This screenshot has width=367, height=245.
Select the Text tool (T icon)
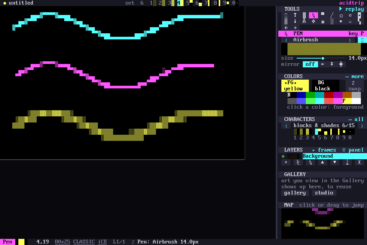point(295,15)
